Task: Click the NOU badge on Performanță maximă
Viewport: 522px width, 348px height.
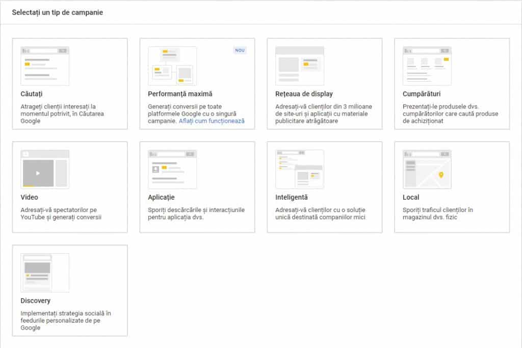Action: (x=240, y=50)
